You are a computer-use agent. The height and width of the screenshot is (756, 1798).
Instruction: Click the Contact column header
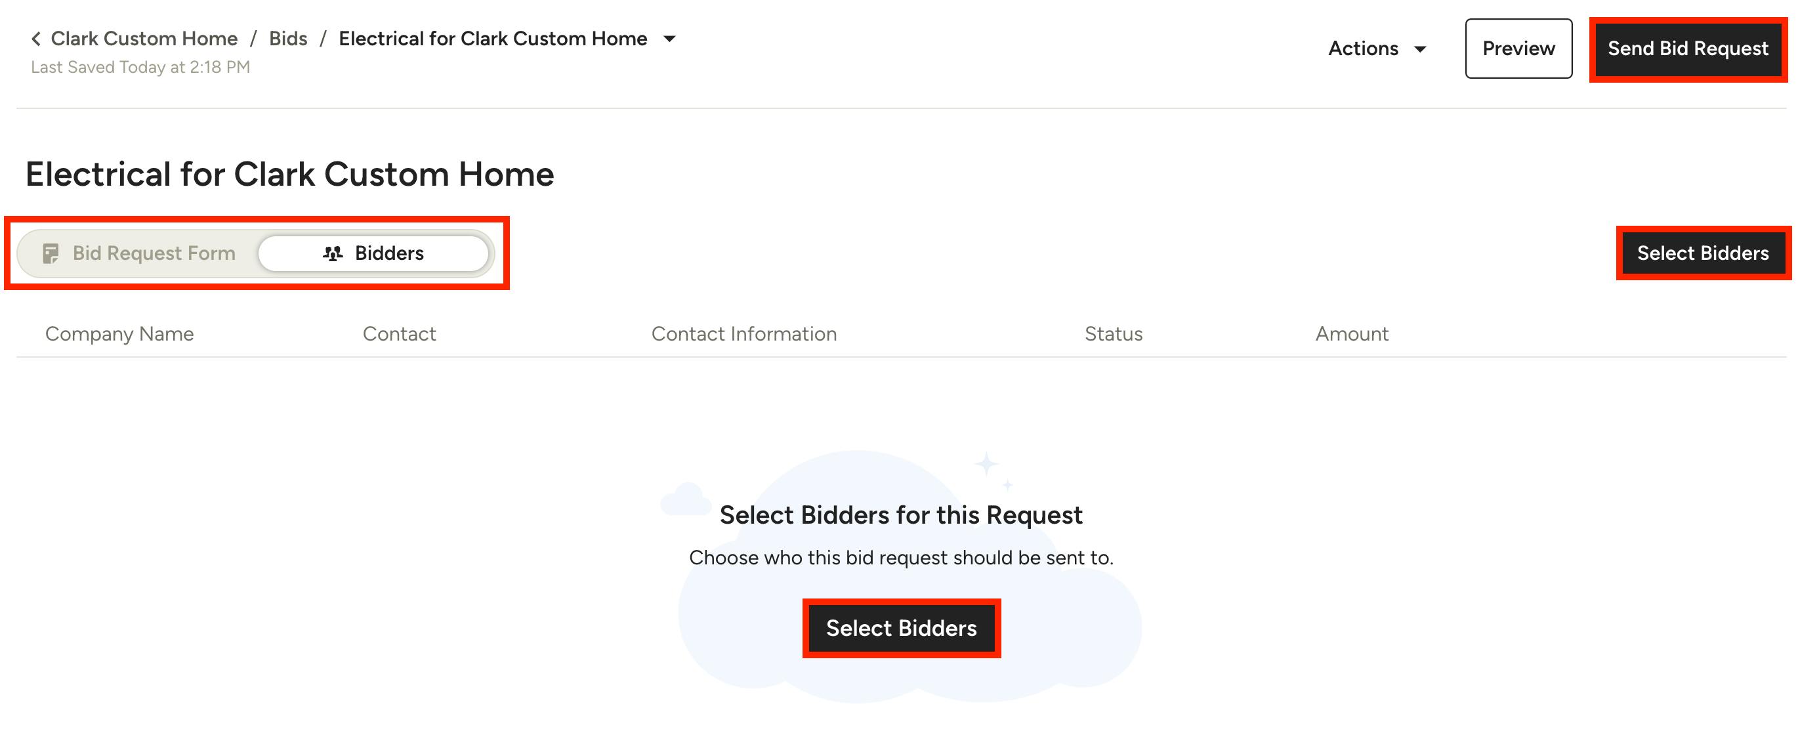(399, 335)
